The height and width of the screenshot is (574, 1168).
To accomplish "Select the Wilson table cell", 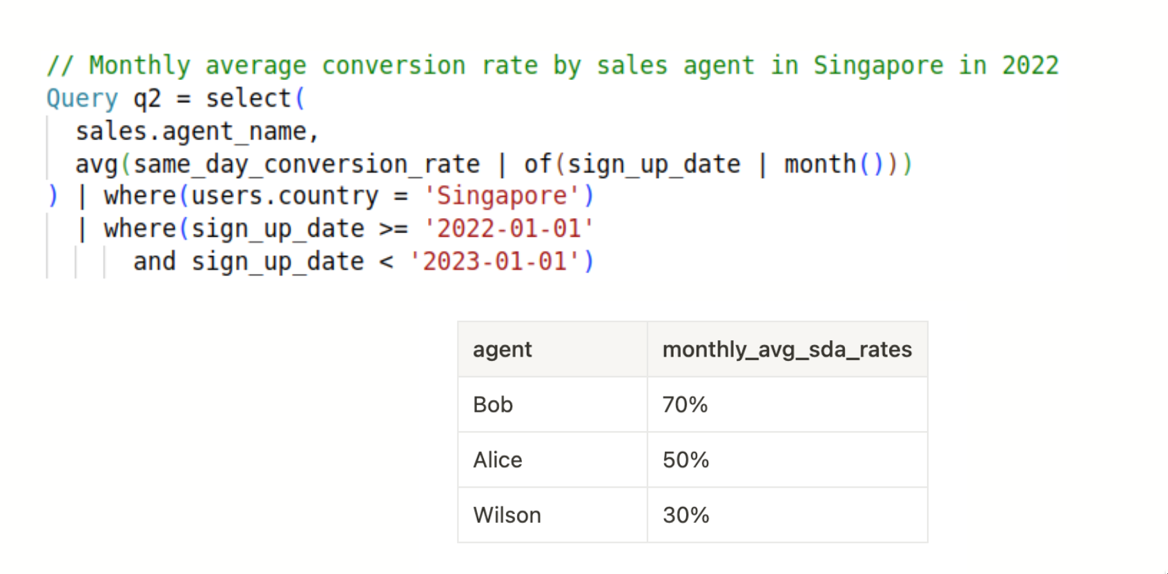I will point(507,515).
